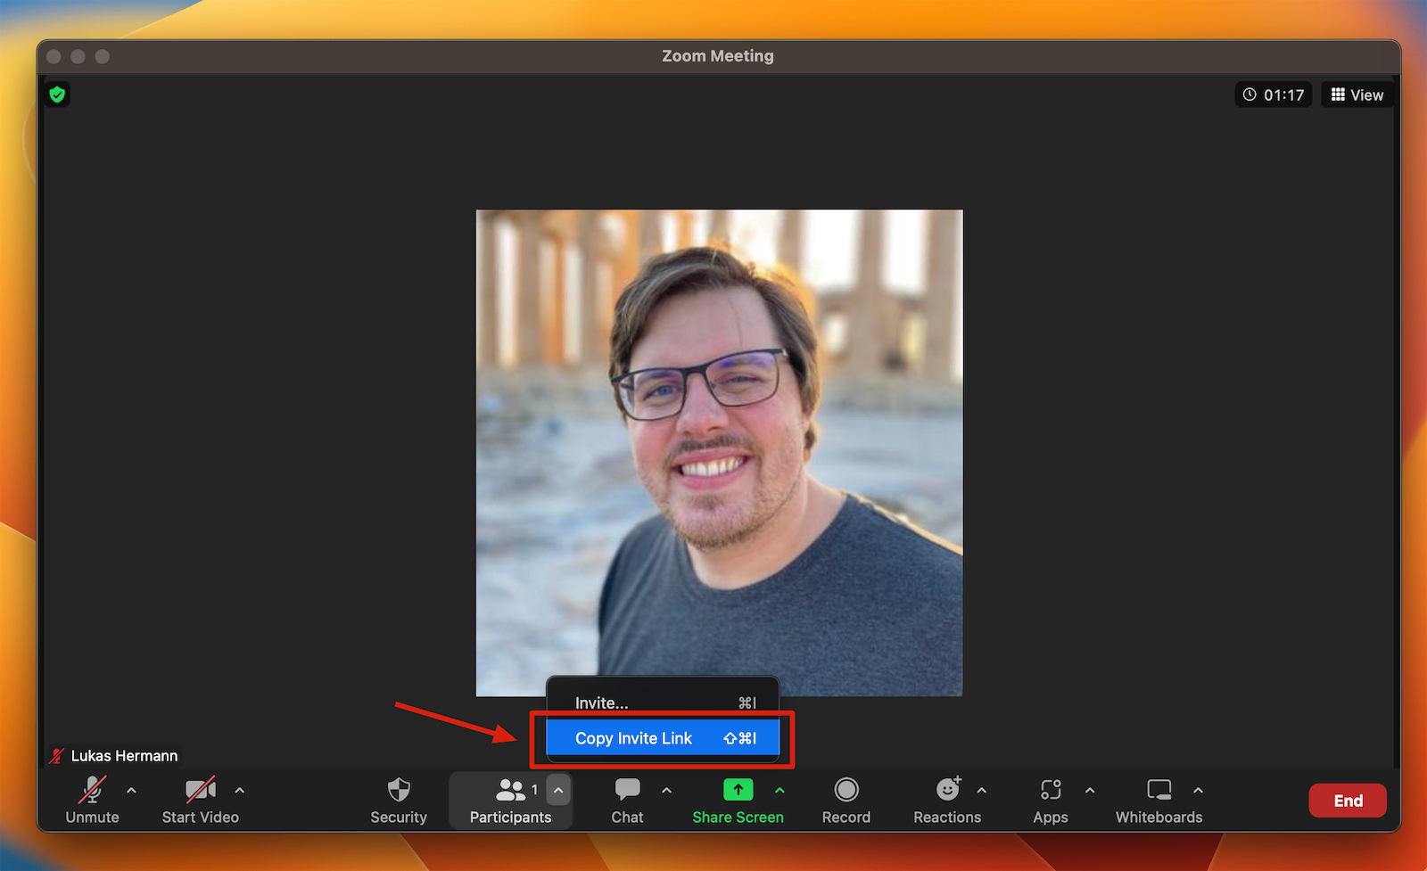Open the Security options
1427x871 pixels.
[398, 800]
